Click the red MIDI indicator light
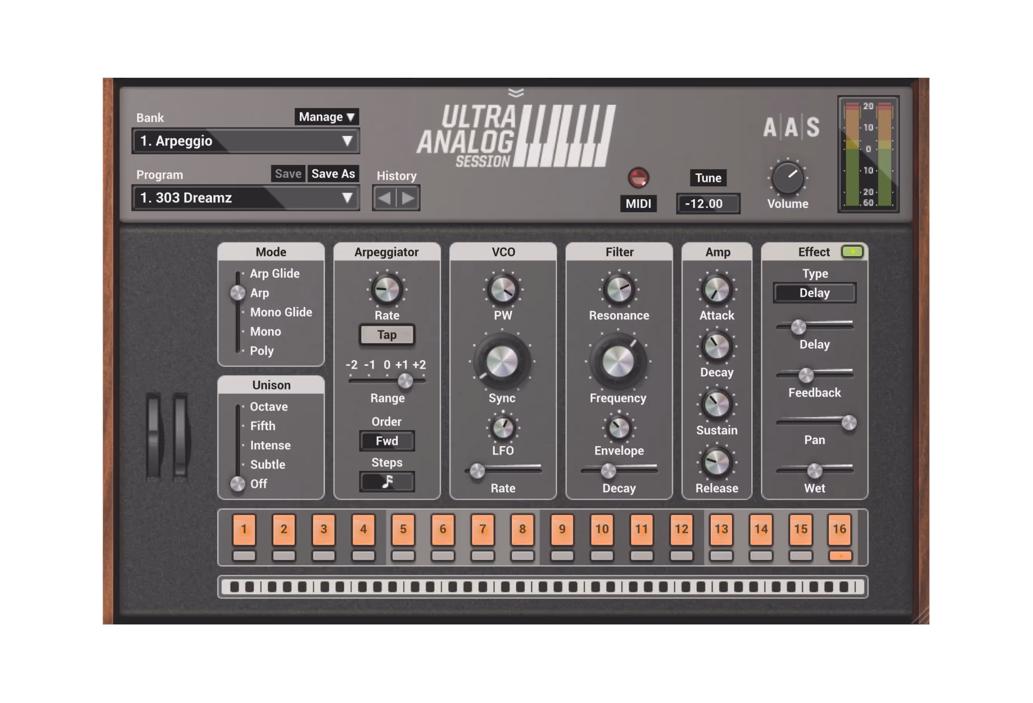The image size is (1033, 703). (x=638, y=178)
